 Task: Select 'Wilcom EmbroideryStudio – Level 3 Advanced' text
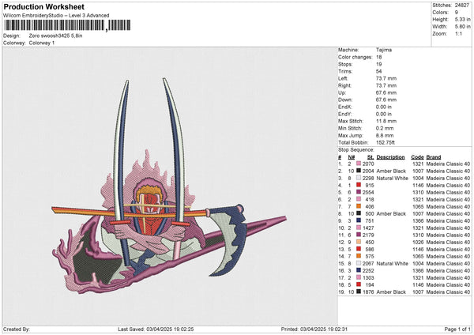point(56,16)
